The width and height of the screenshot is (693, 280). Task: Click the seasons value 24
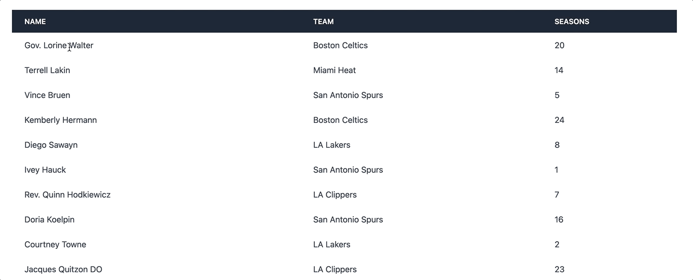(x=559, y=120)
